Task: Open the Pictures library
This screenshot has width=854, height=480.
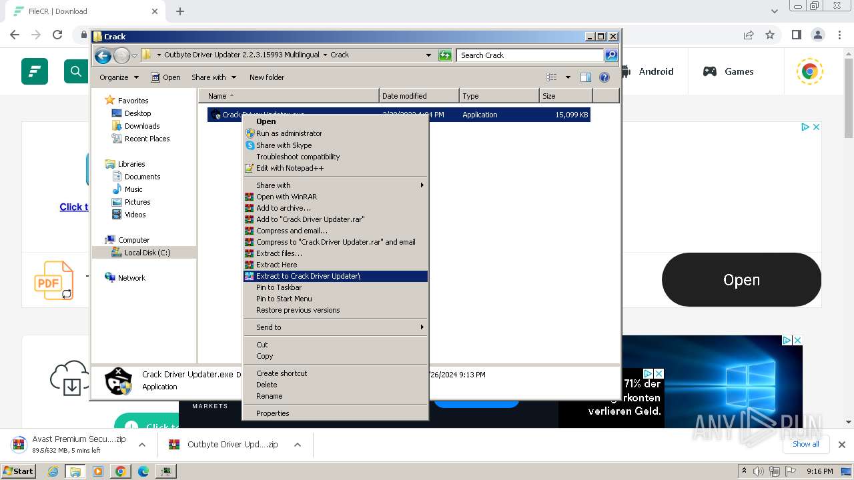Action: click(137, 202)
